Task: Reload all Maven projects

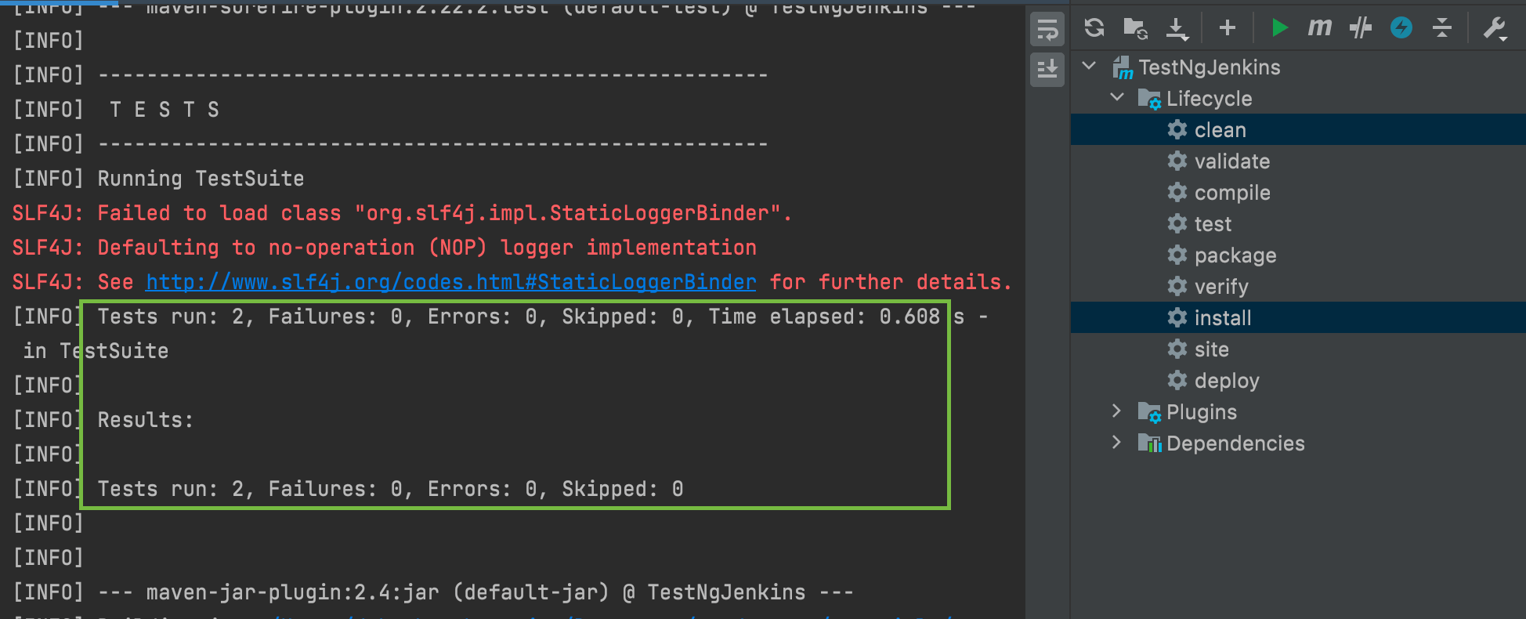Action: [1094, 28]
